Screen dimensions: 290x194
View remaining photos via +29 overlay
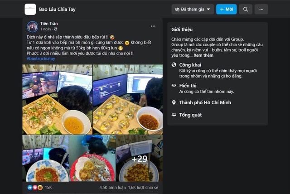[139, 159]
